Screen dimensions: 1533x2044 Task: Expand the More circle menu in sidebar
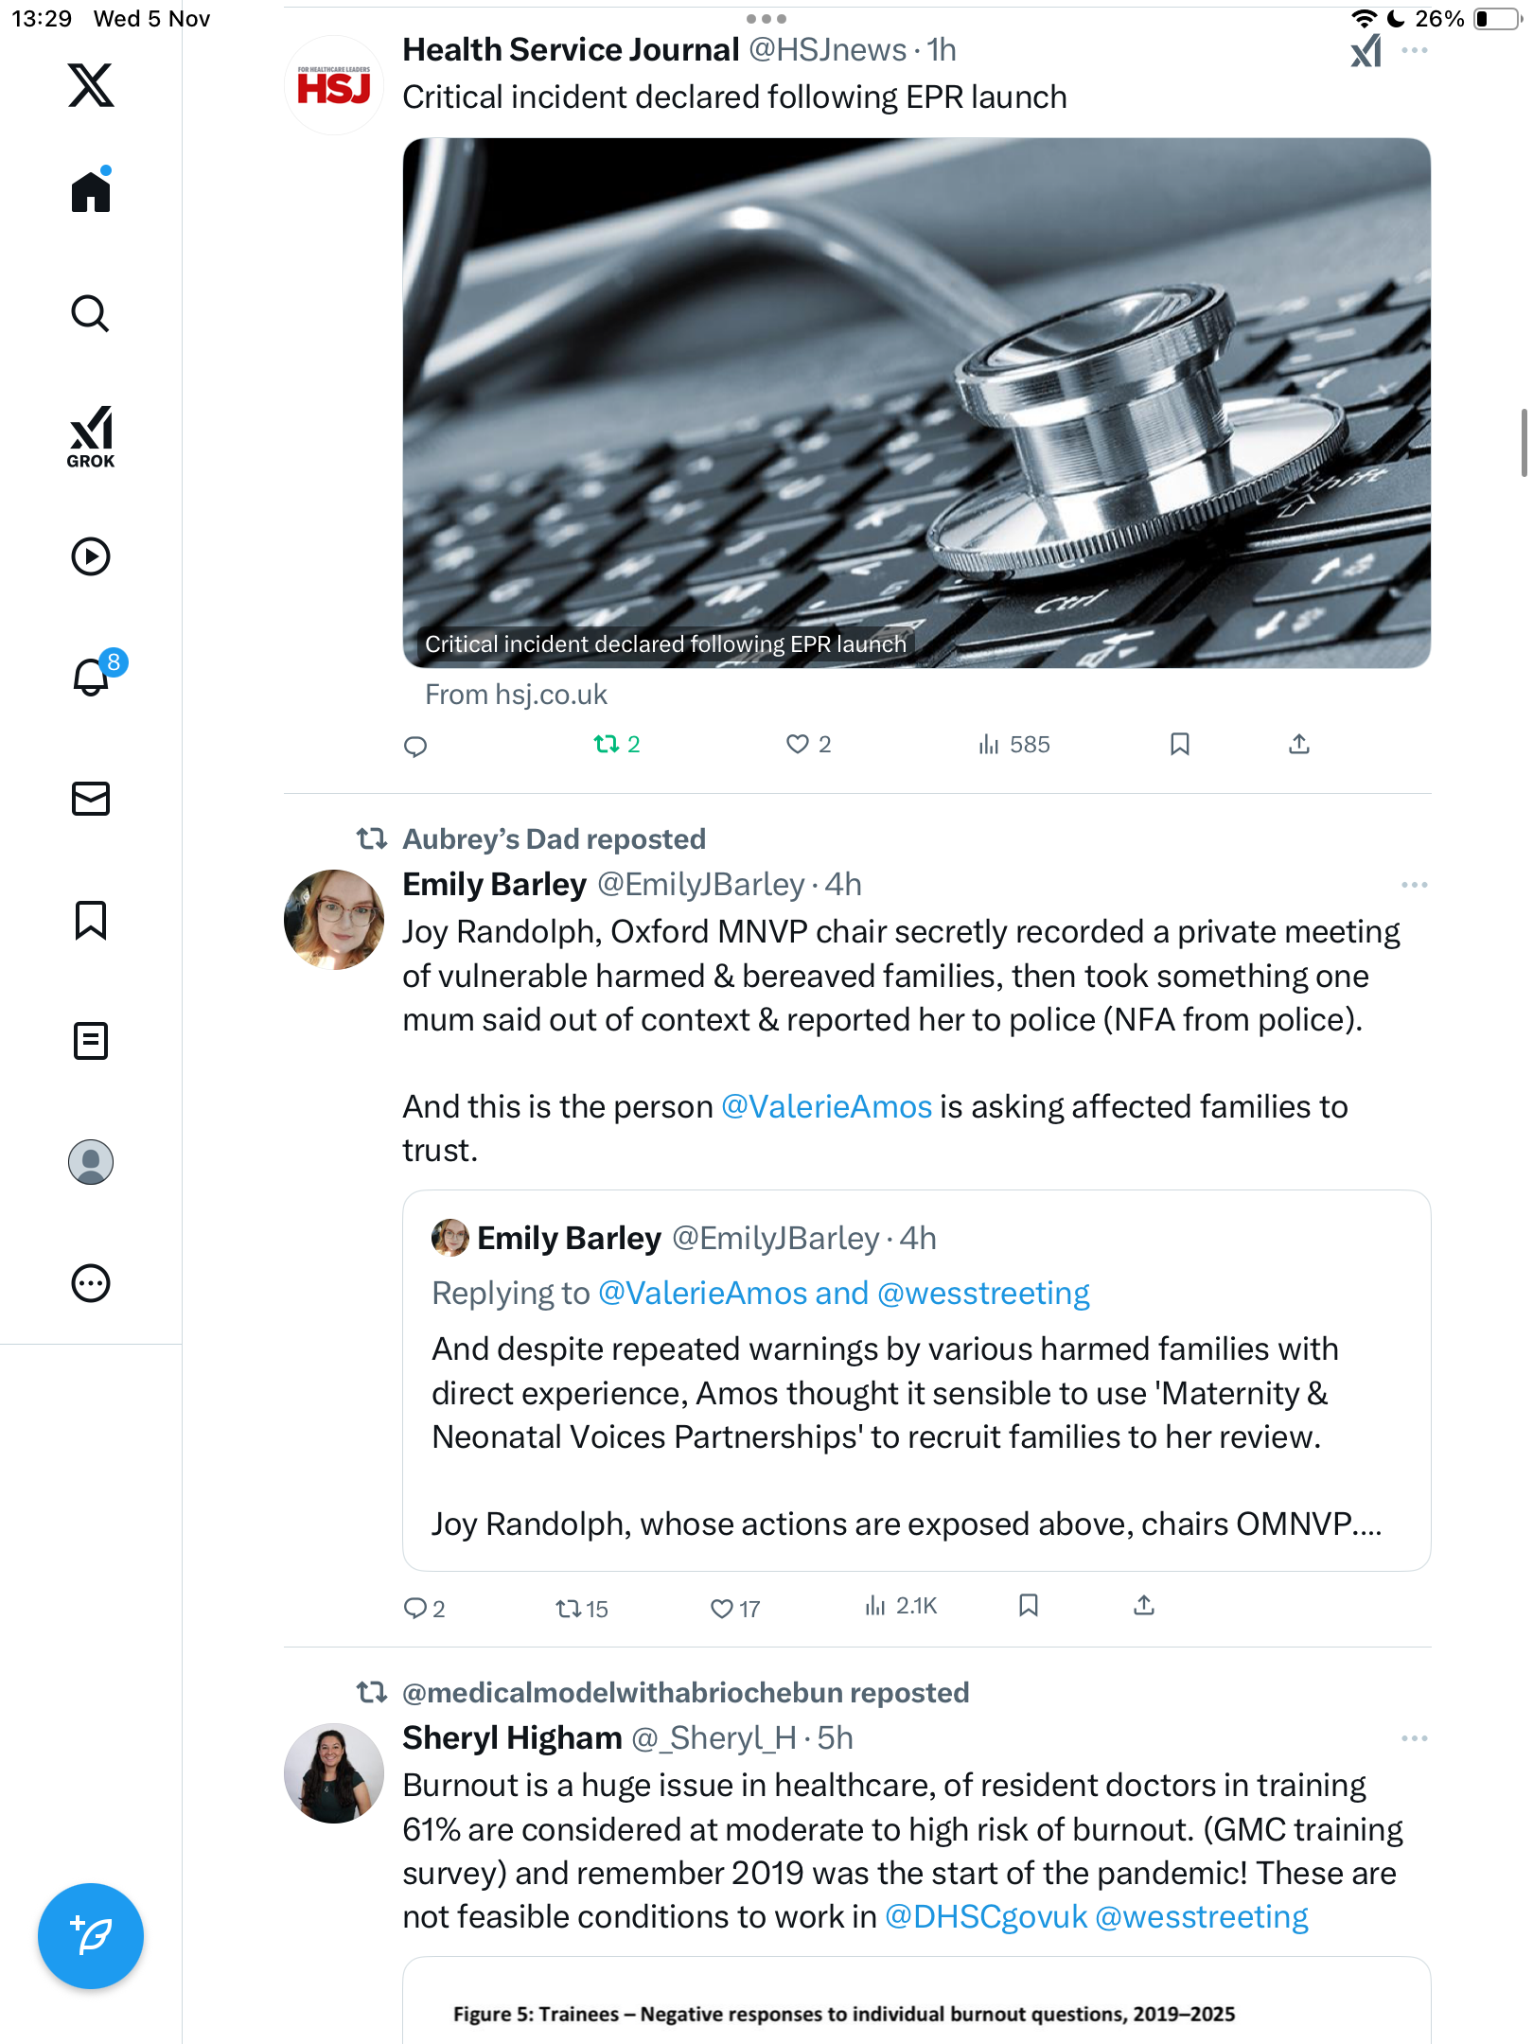point(91,1283)
